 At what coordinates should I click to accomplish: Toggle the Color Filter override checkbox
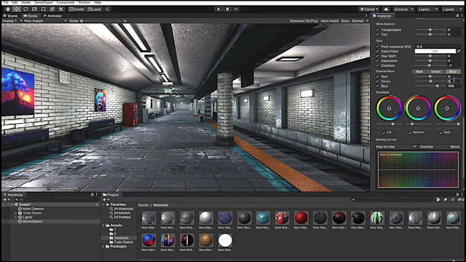click(377, 51)
